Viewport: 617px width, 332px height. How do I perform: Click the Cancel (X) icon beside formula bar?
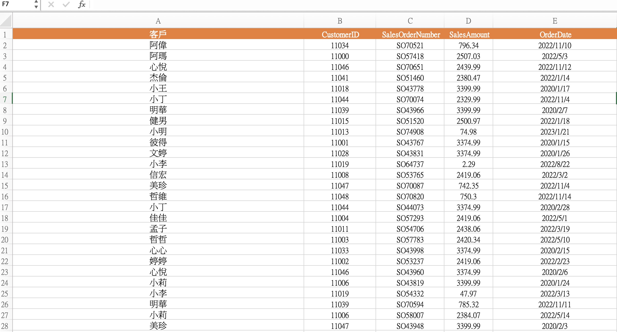[x=50, y=4]
